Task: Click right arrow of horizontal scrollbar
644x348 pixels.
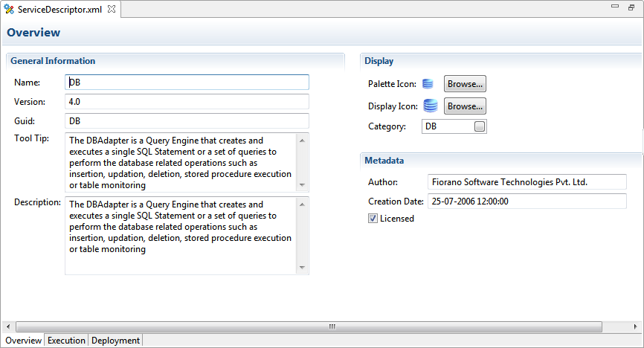Action: (x=637, y=326)
